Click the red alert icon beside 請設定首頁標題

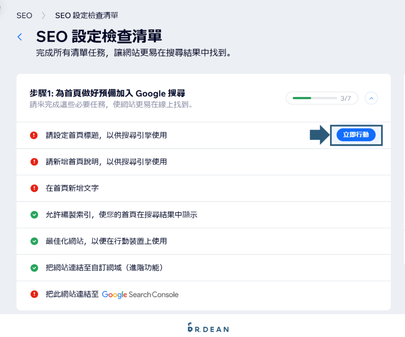(x=34, y=135)
